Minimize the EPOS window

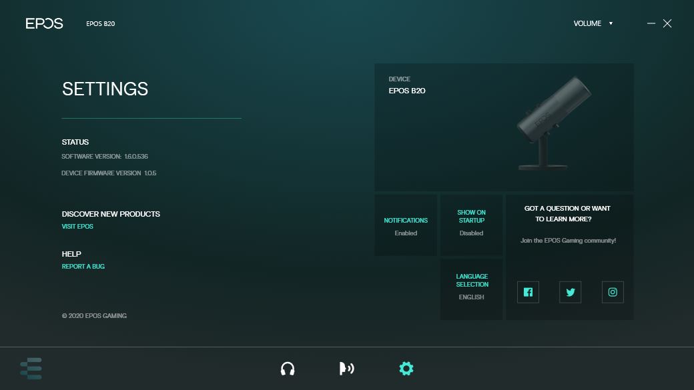651,23
